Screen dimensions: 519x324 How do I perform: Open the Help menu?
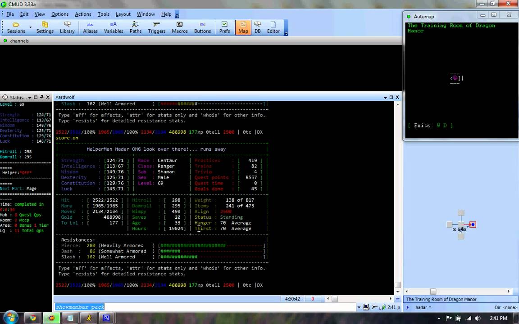(x=166, y=14)
